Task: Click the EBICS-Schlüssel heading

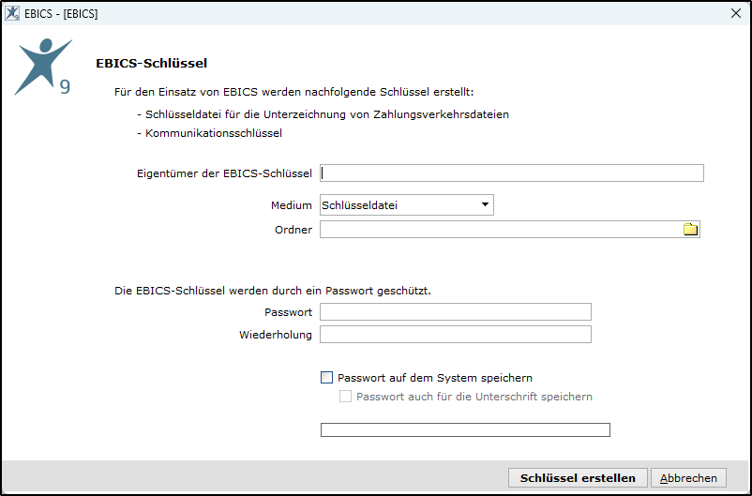Action: 152,64
